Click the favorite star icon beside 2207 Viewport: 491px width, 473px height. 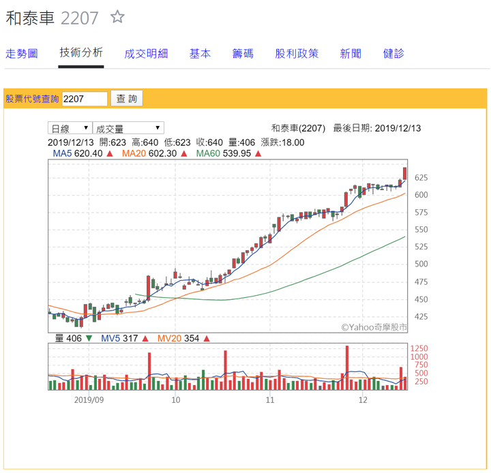117,16
